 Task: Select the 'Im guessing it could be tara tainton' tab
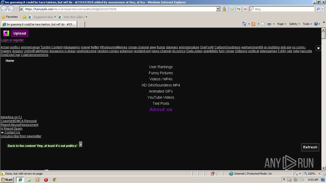(39, 24)
